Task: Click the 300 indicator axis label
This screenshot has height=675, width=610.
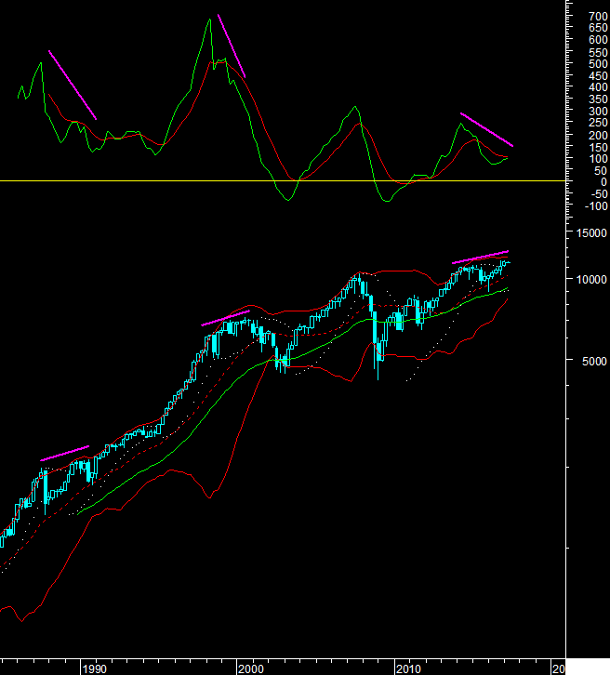Action: (598, 112)
